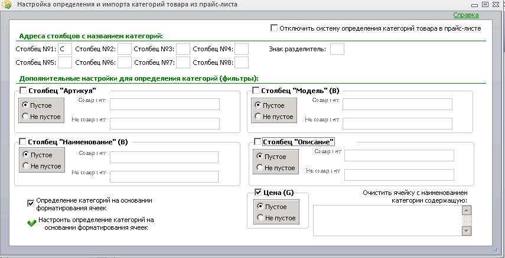The width and height of the screenshot is (505, 258).
Task: Click the Не содержит field in Наименование group
Action: click(x=164, y=177)
